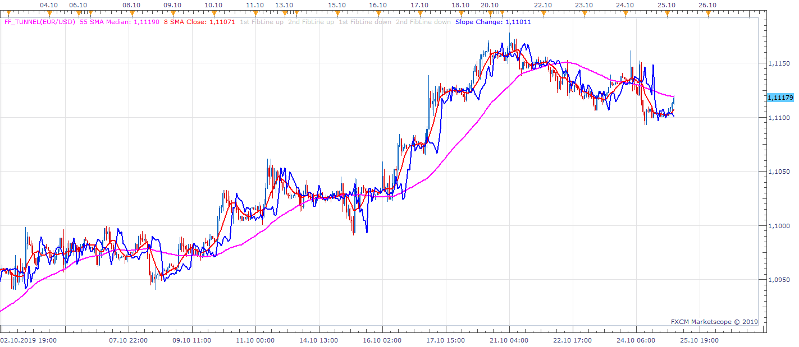
Task: Click the 22.10 17:00 time label
Action: [573, 340]
